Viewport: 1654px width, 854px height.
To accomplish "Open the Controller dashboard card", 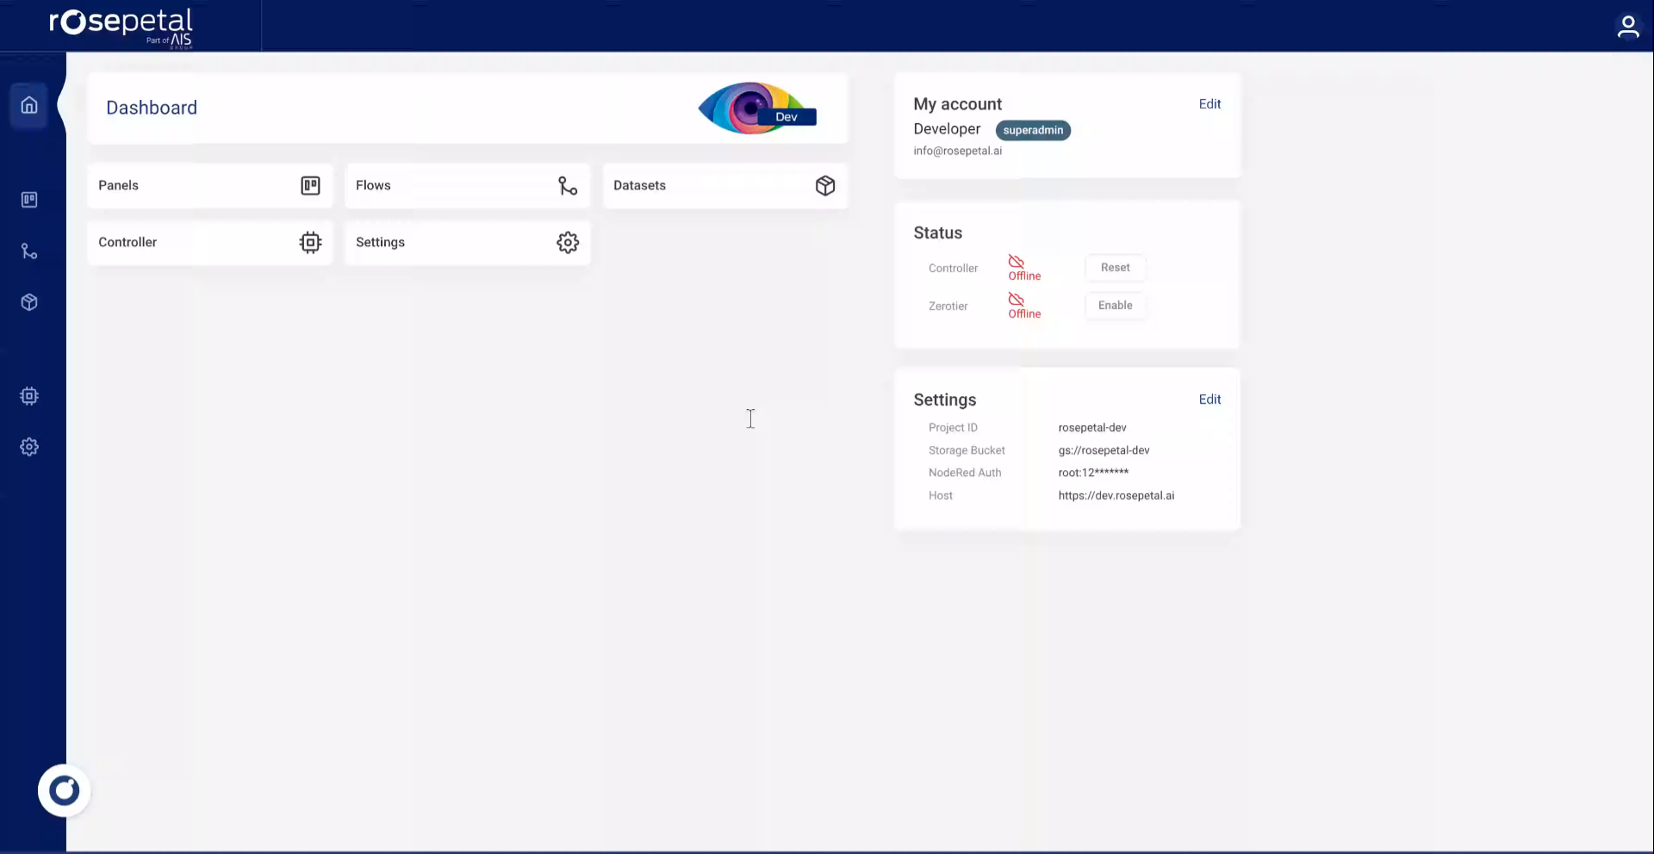I will pos(209,243).
